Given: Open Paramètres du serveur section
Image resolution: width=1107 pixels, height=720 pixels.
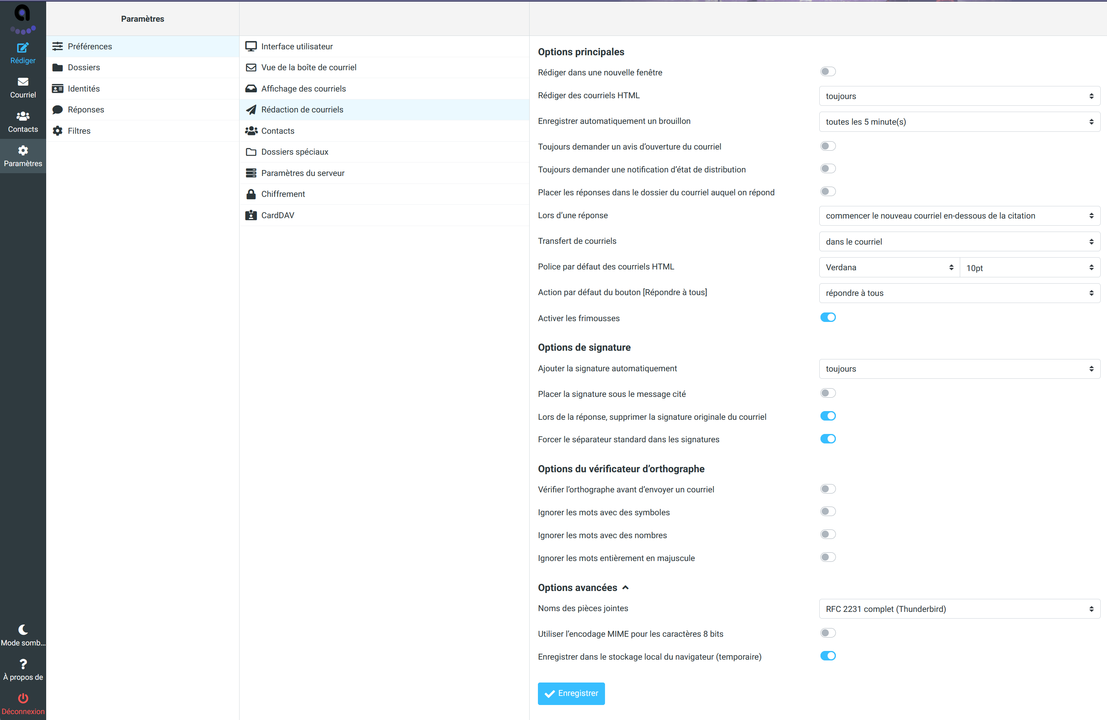Looking at the screenshot, I should 384,173.
